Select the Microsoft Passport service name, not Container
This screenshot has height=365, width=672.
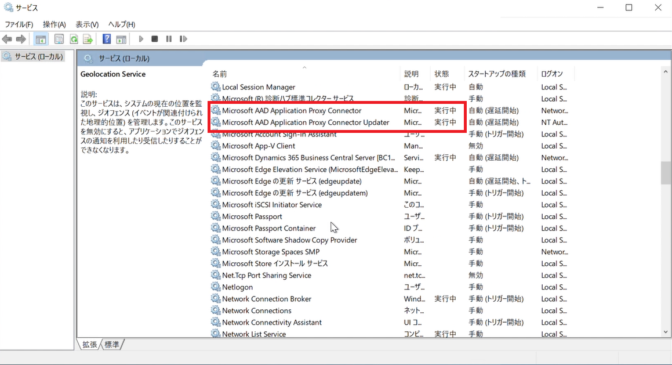click(252, 216)
